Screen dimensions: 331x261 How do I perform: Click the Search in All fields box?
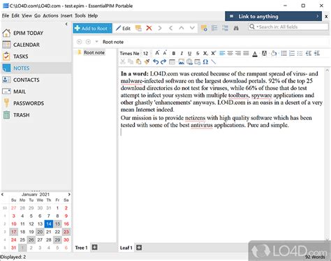point(288,27)
